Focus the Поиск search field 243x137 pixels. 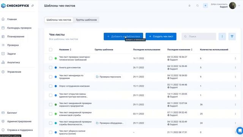[x=199, y=37]
